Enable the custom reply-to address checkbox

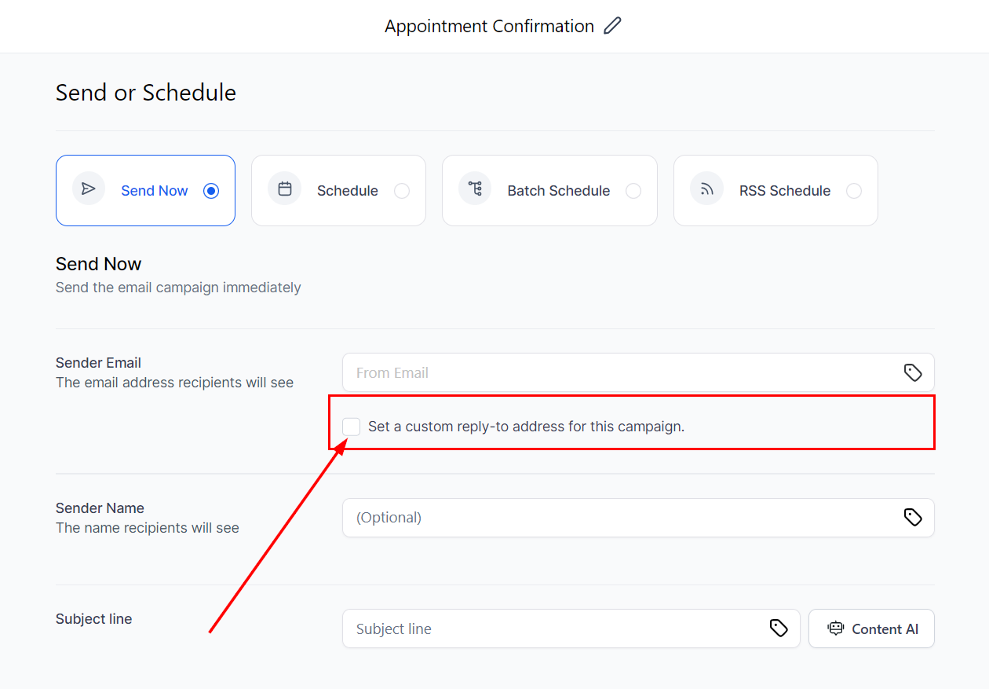[352, 427]
